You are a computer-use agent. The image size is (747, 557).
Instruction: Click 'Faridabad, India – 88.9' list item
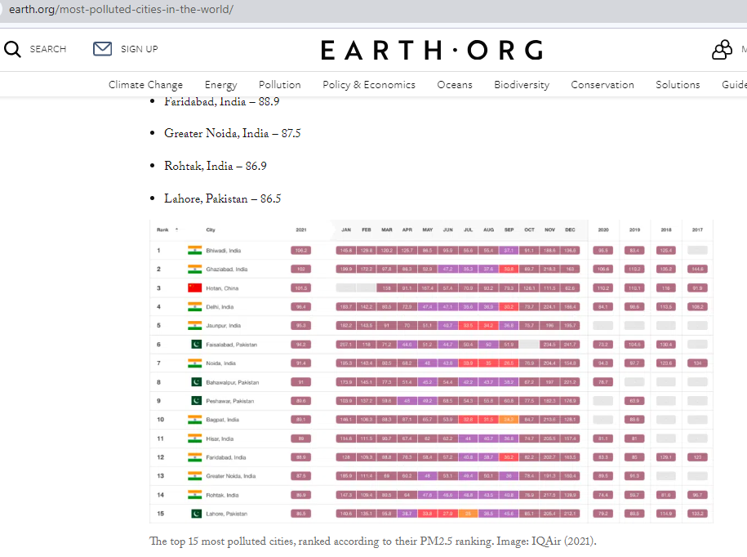[221, 101]
